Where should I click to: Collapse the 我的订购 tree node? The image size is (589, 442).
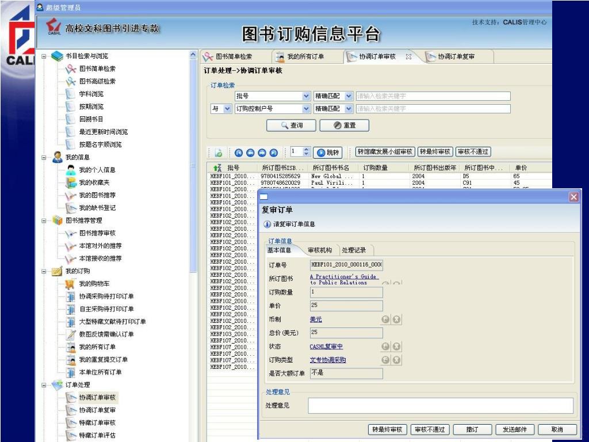point(44,271)
